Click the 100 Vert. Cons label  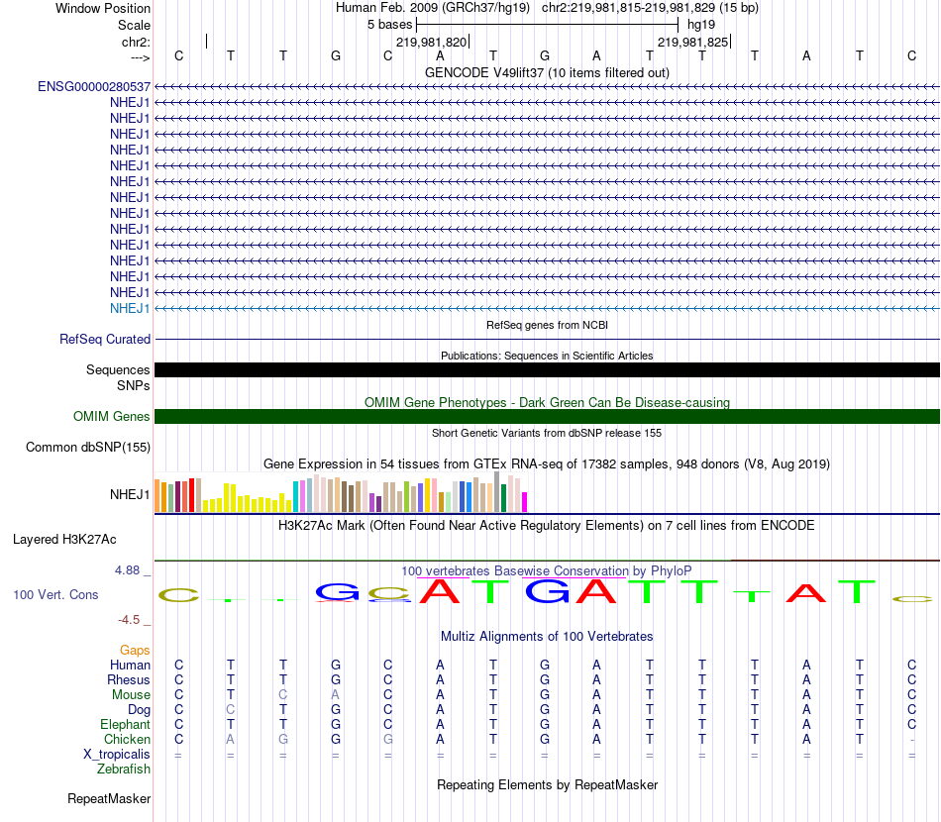(x=55, y=594)
